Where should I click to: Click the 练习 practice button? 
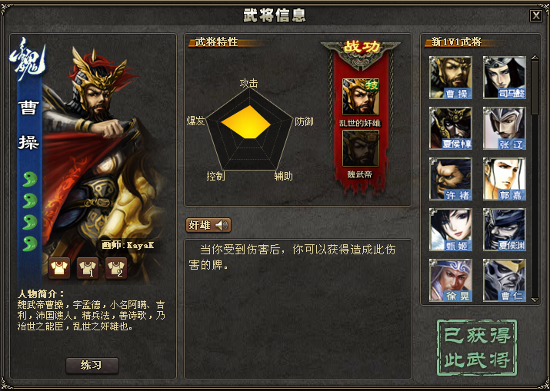pos(92,366)
